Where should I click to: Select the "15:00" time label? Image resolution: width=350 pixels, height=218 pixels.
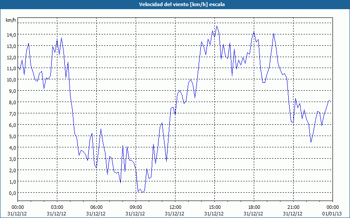(x=214, y=208)
